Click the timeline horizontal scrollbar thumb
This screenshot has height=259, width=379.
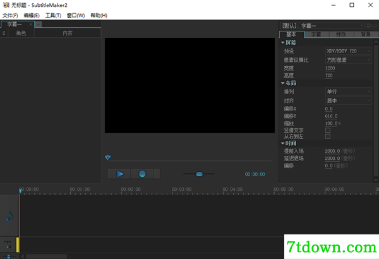[46, 256]
